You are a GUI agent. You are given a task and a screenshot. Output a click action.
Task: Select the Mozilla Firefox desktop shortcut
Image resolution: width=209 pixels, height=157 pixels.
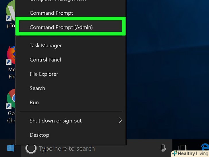(11, 56)
